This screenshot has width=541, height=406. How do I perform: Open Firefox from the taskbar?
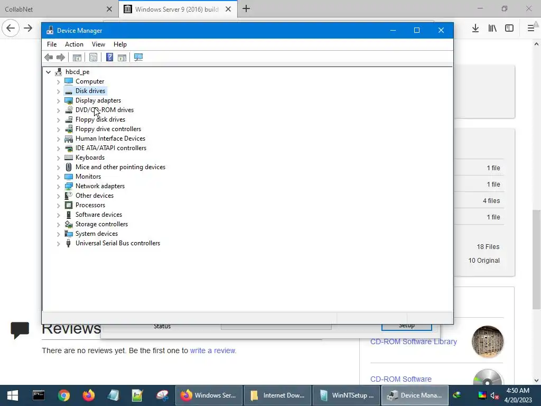[x=89, y=395]
